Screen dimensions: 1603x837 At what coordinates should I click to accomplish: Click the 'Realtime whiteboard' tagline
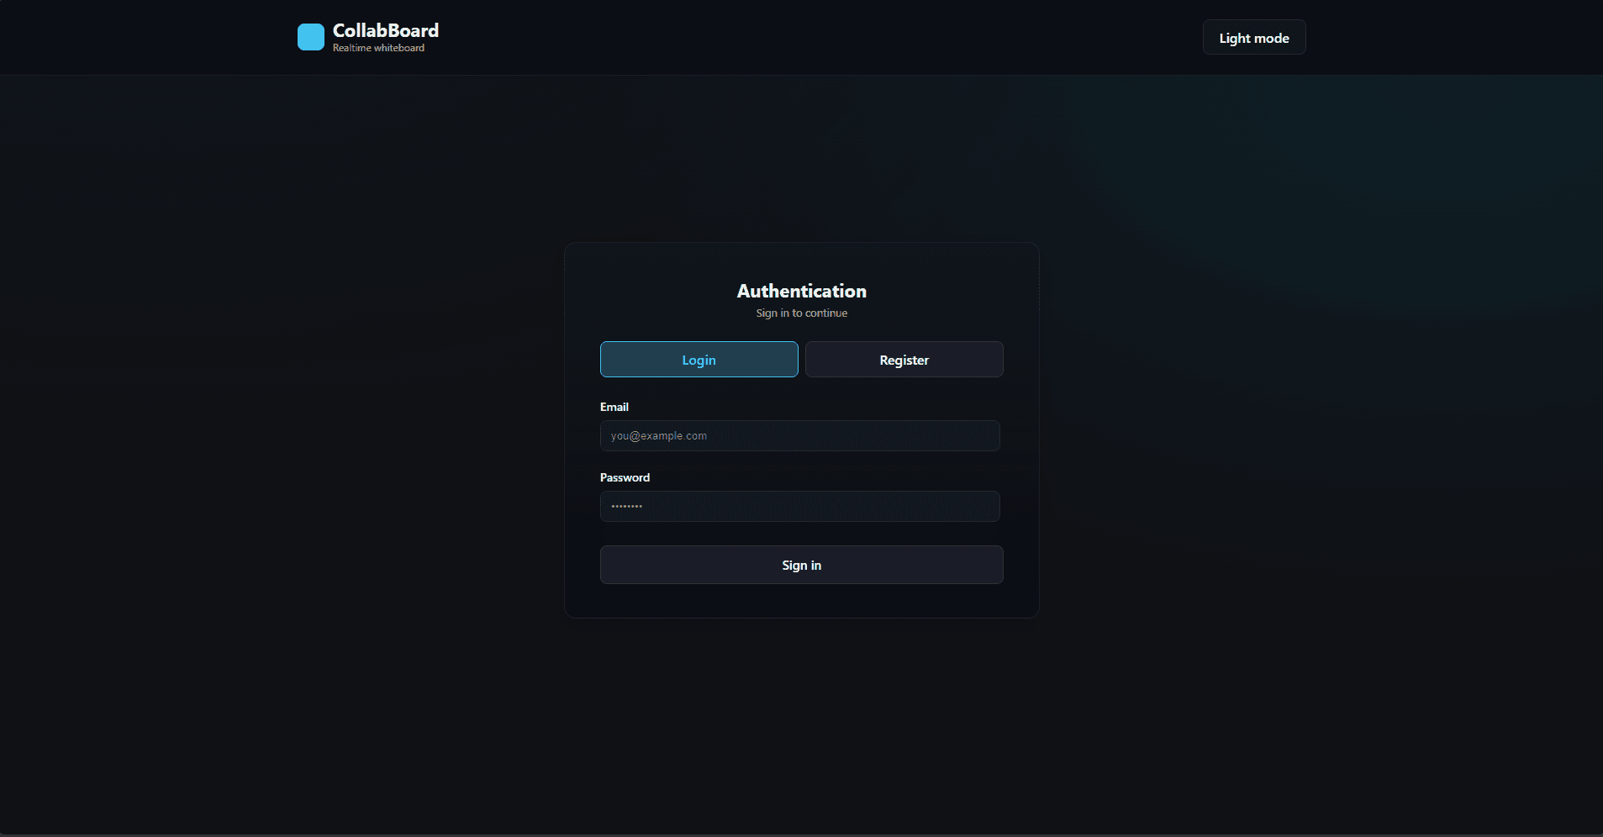click(379, 48)
